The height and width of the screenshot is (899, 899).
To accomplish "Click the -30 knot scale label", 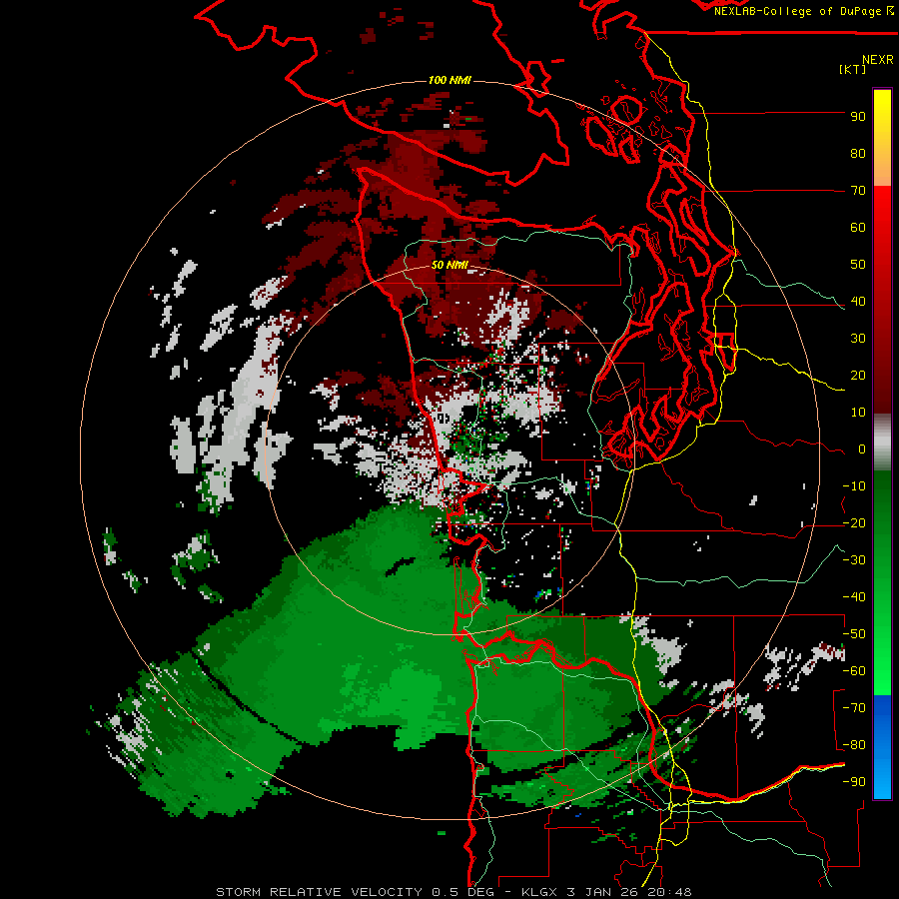I will [854, 560].
